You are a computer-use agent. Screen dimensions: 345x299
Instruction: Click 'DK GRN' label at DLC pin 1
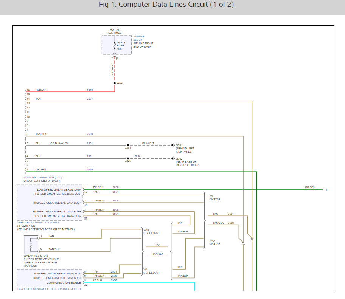(41, 170)
